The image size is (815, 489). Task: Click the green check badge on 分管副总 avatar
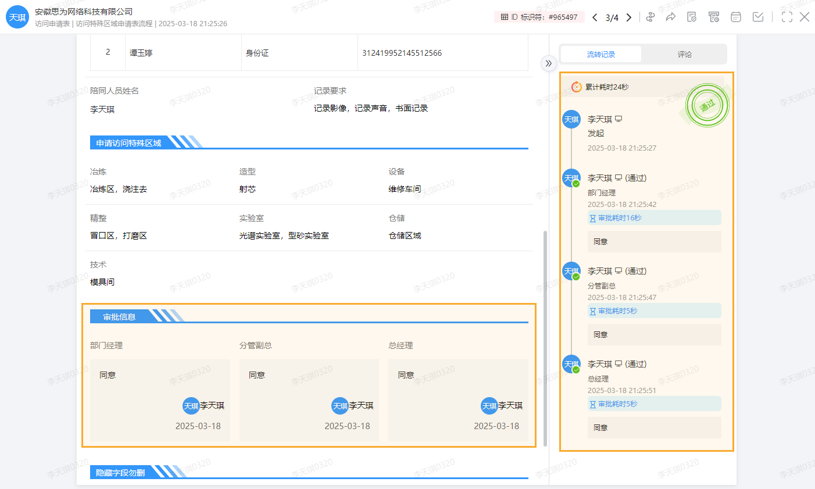576,276
